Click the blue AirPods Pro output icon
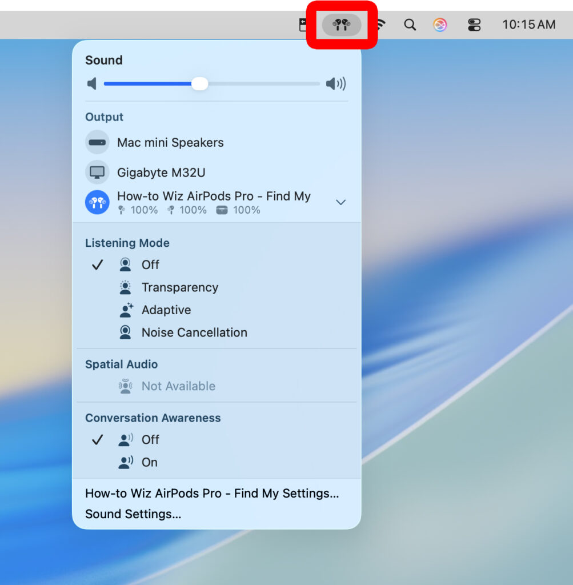 [x=97, y=202]
